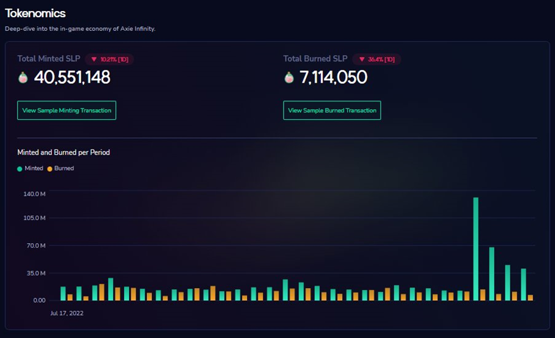Click the 10.21% minted change badge
Viewport: 555px width, 338px height.
click(x=109, y=59)
